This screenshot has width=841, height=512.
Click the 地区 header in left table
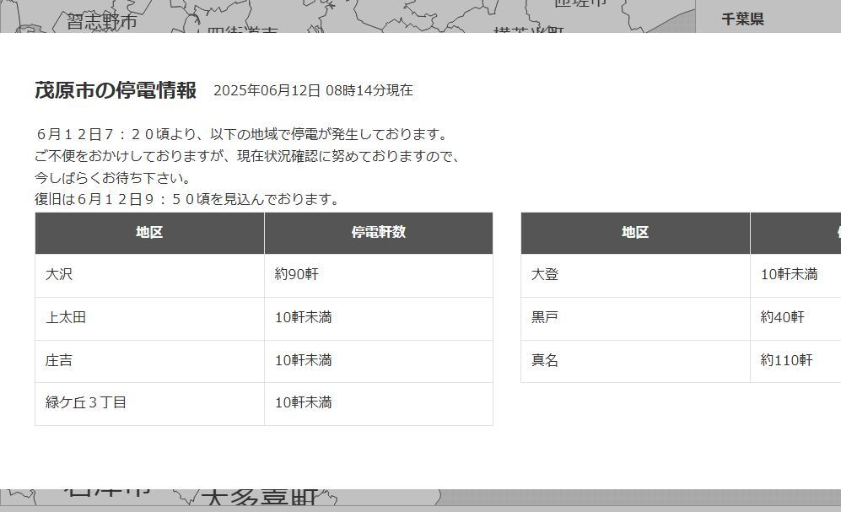(149, 233)
